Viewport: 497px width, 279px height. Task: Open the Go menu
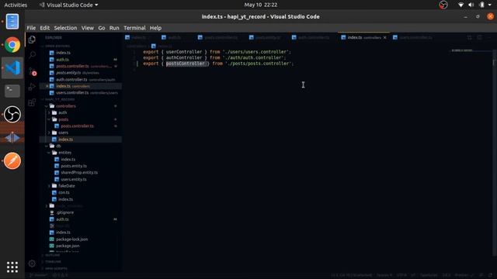point(102,28)
